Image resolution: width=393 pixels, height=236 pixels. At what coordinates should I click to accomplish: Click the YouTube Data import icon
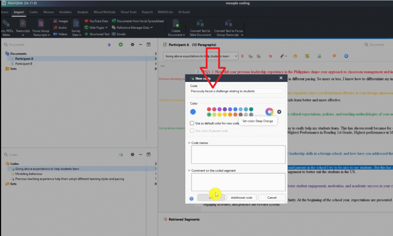coord(87,21)
